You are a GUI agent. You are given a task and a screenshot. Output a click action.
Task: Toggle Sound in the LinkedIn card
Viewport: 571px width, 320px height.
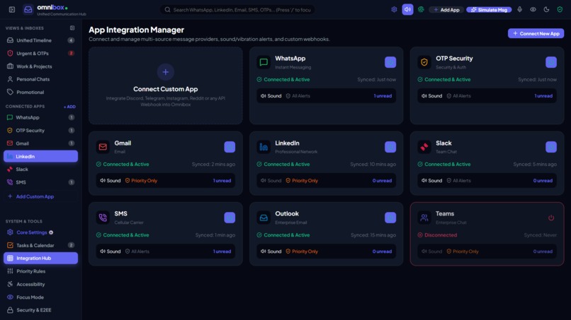271,181
